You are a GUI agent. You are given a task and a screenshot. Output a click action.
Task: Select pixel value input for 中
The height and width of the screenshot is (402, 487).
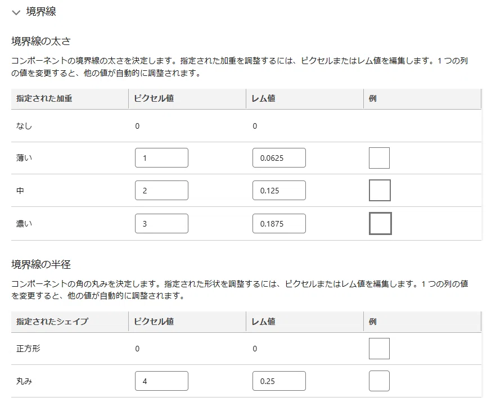[x=161, y=190]
